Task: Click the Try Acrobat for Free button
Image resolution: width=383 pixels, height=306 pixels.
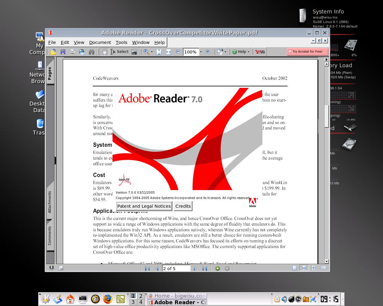Action: tap(307, 51)
